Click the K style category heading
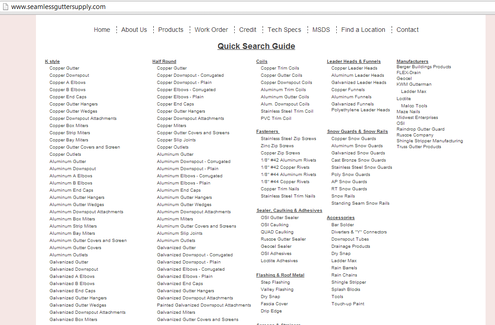The image size is (495, 325). point(52,61)
